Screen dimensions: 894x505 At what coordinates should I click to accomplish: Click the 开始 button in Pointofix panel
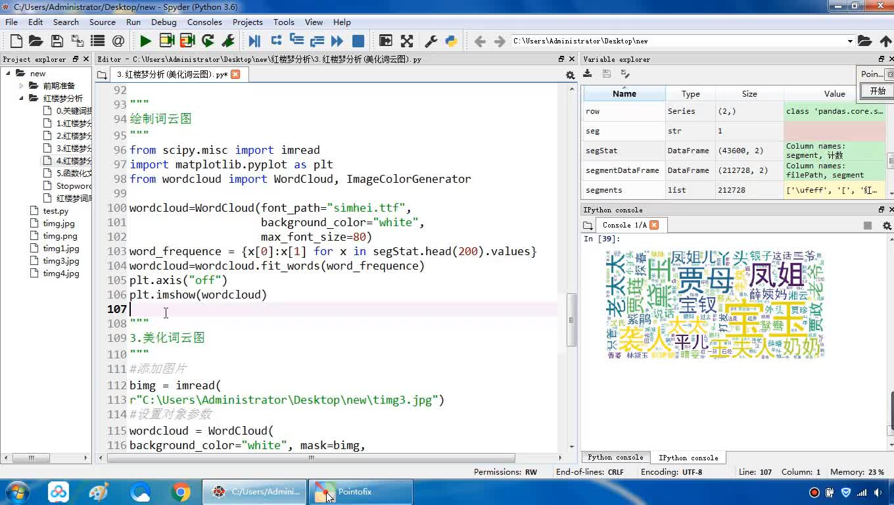pos(878,91)
